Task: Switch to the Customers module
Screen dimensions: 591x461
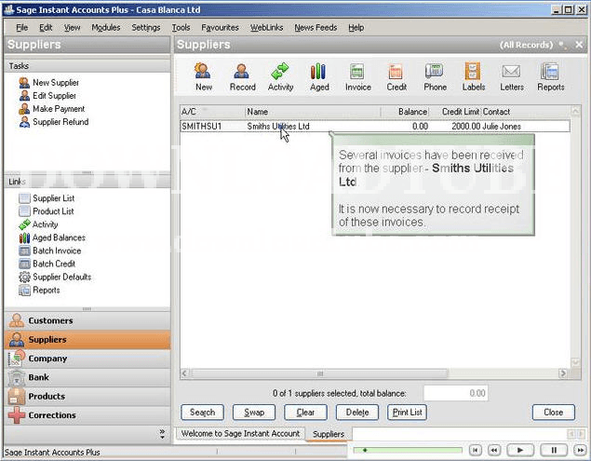Action: (87, 320)
